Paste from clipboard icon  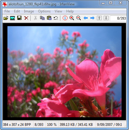(x=49, y=18)
